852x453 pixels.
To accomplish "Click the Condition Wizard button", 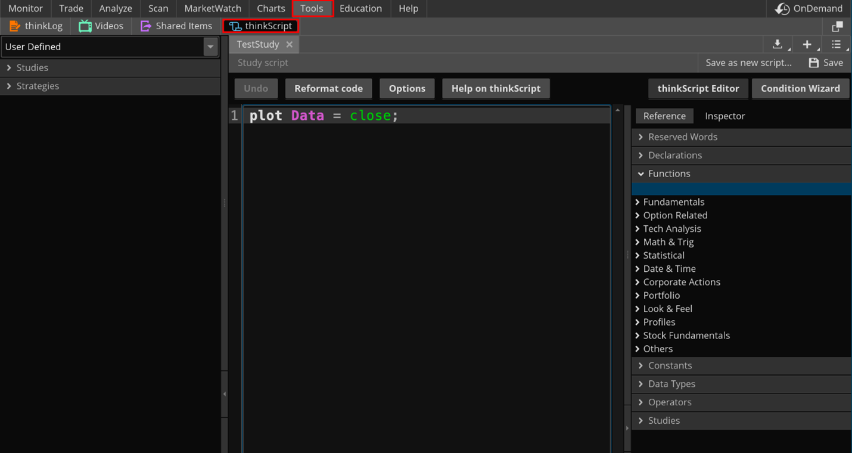I will 800,88.
